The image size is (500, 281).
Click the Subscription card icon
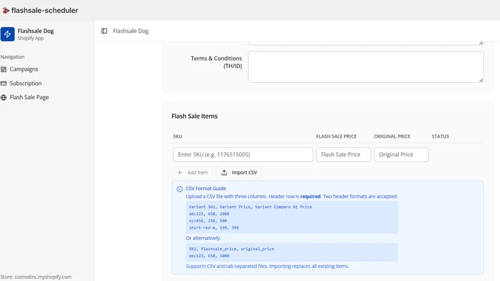pyautogui.click(x=4, y=83)
